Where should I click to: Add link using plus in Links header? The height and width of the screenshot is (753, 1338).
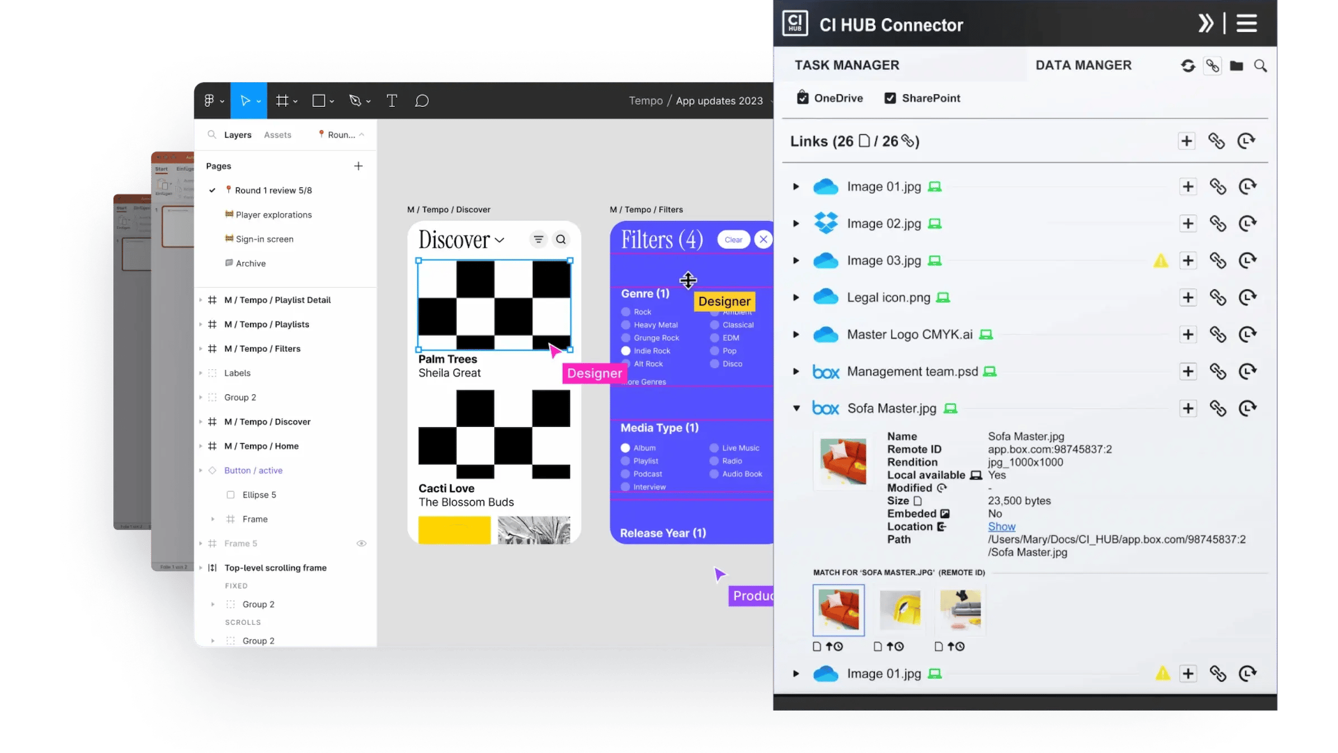click(x=1186, y=141)
